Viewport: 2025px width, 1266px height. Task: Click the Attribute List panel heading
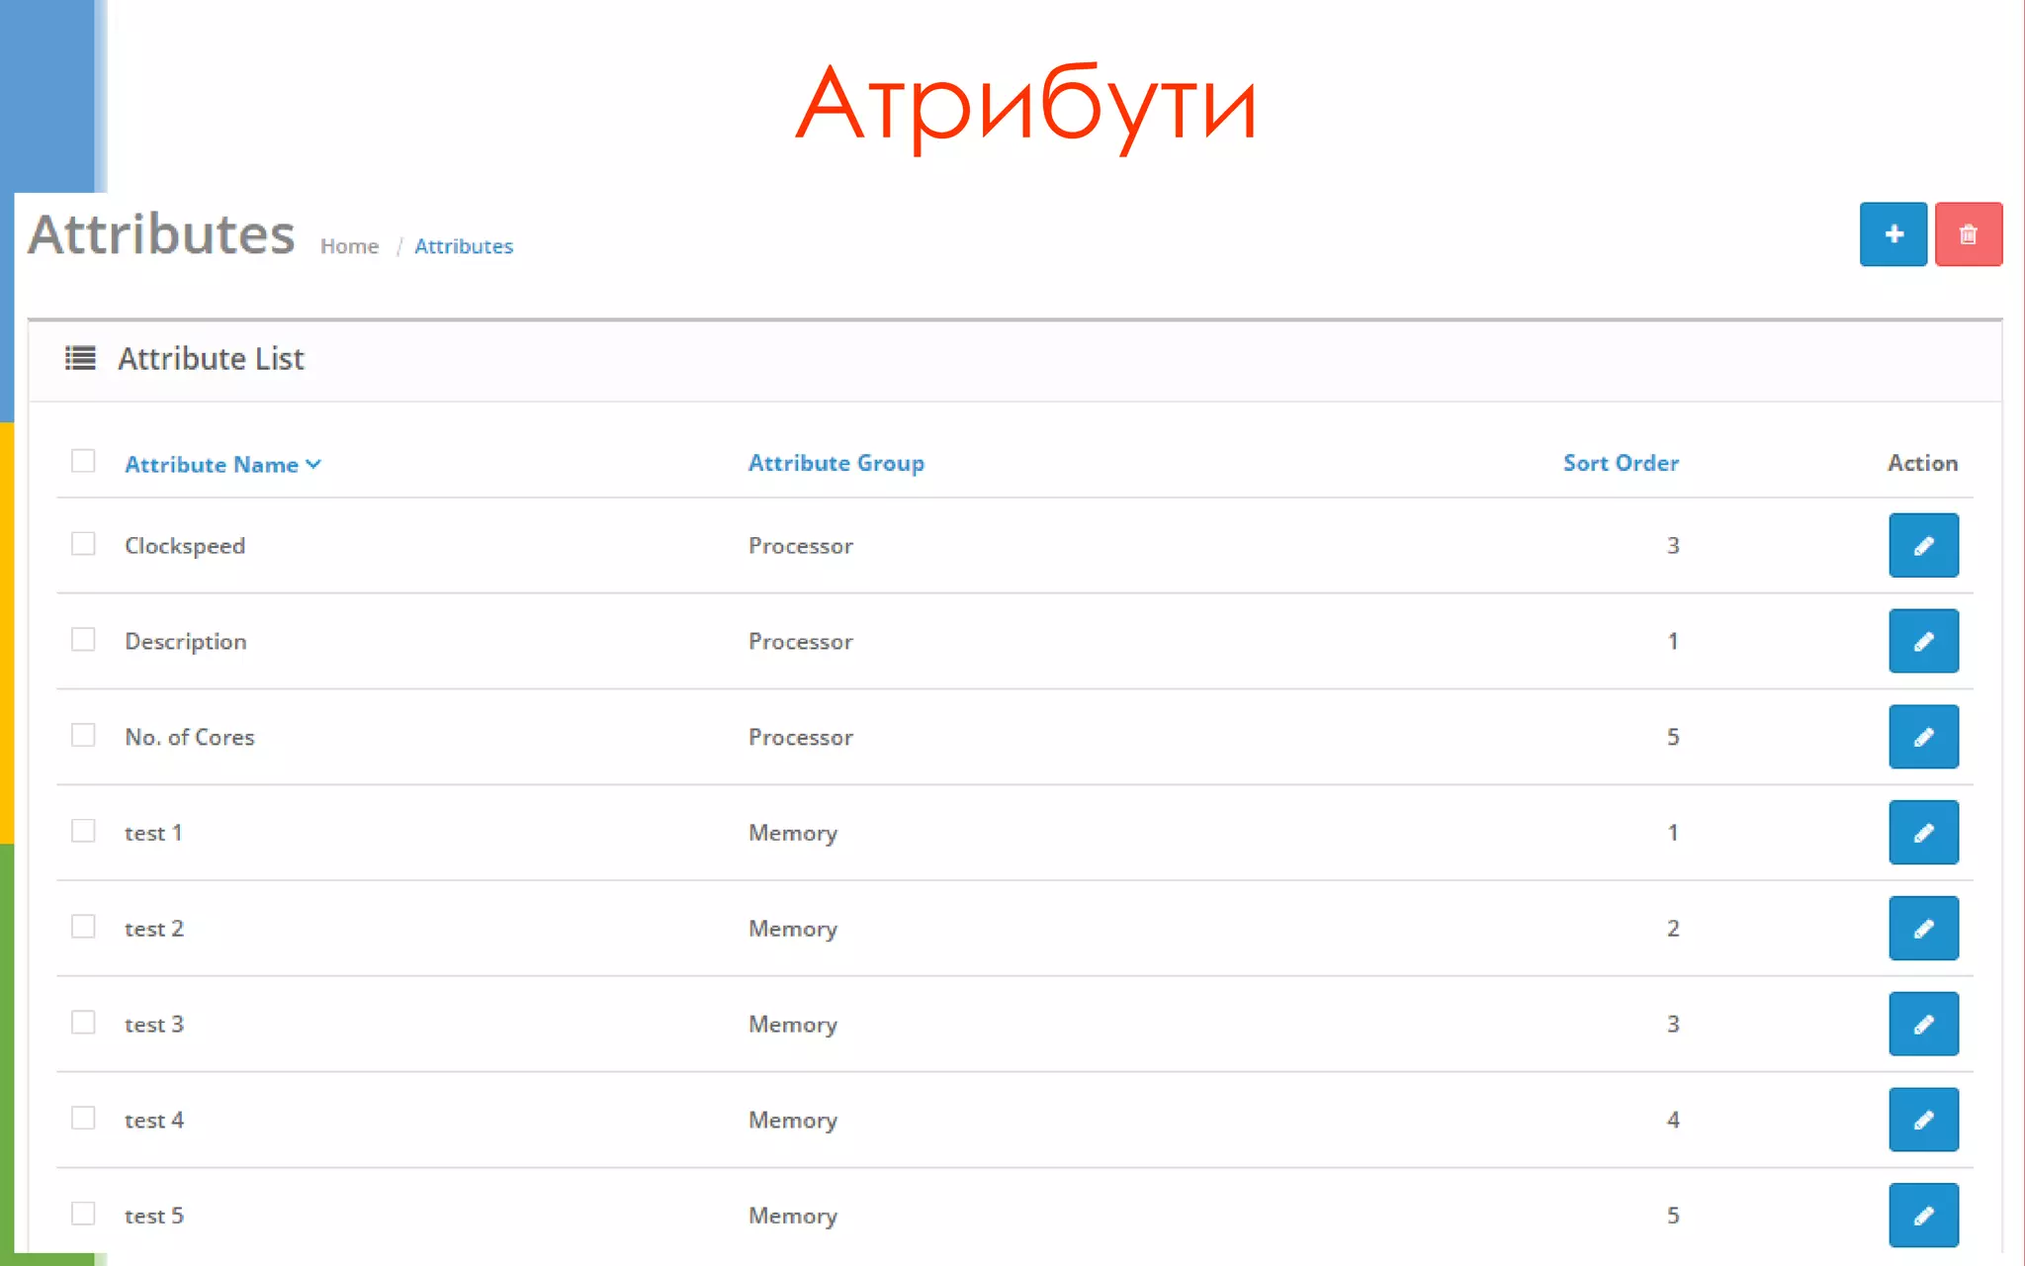click(211, 358)
